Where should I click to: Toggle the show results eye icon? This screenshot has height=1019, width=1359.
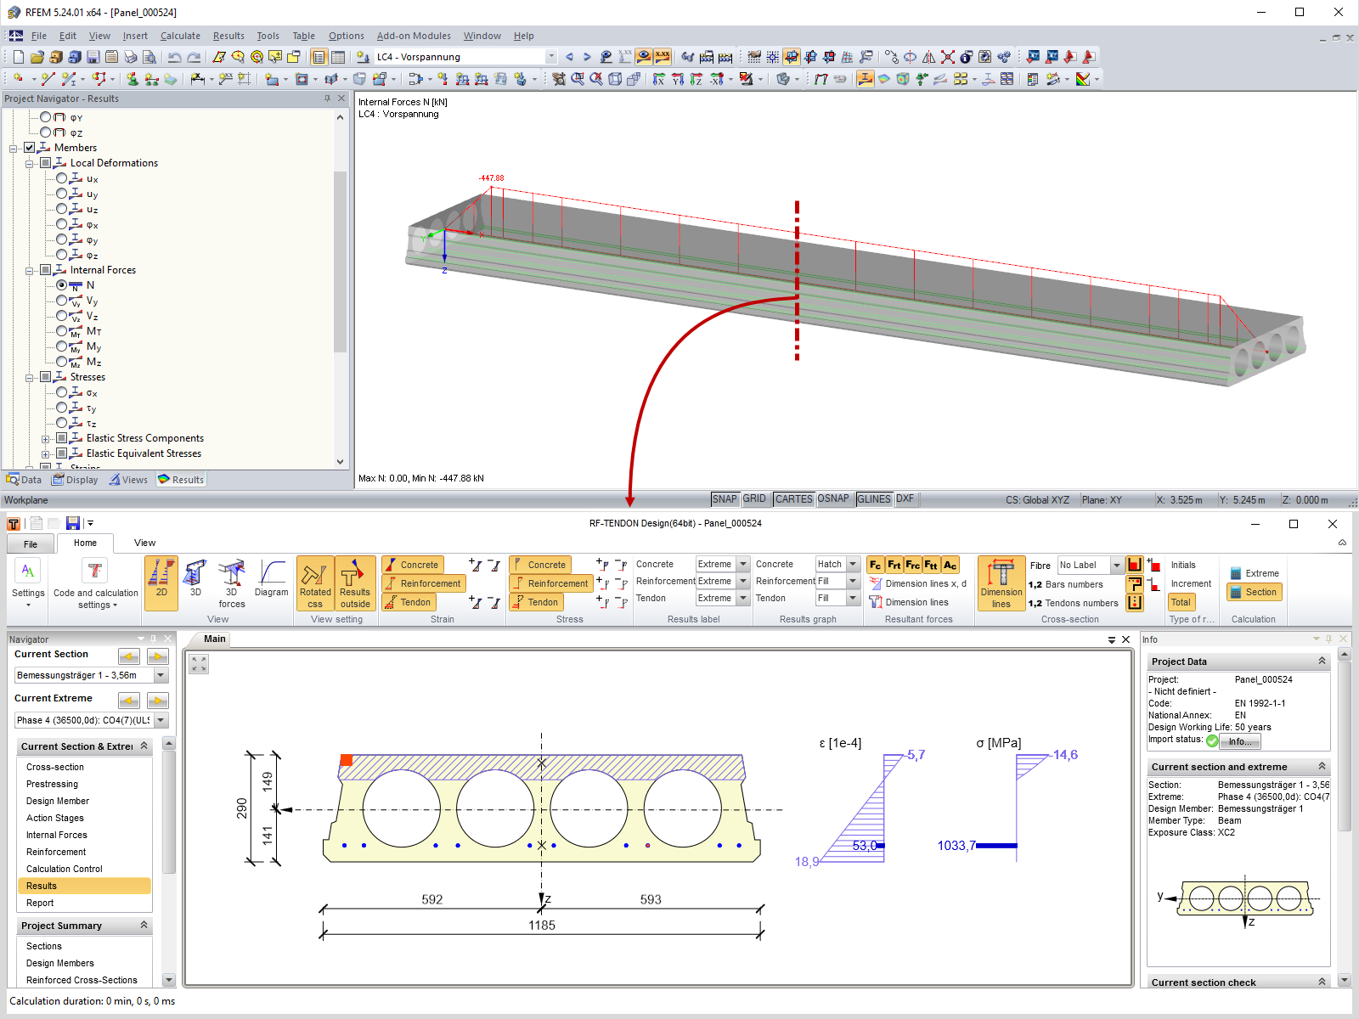click(644, 57)
